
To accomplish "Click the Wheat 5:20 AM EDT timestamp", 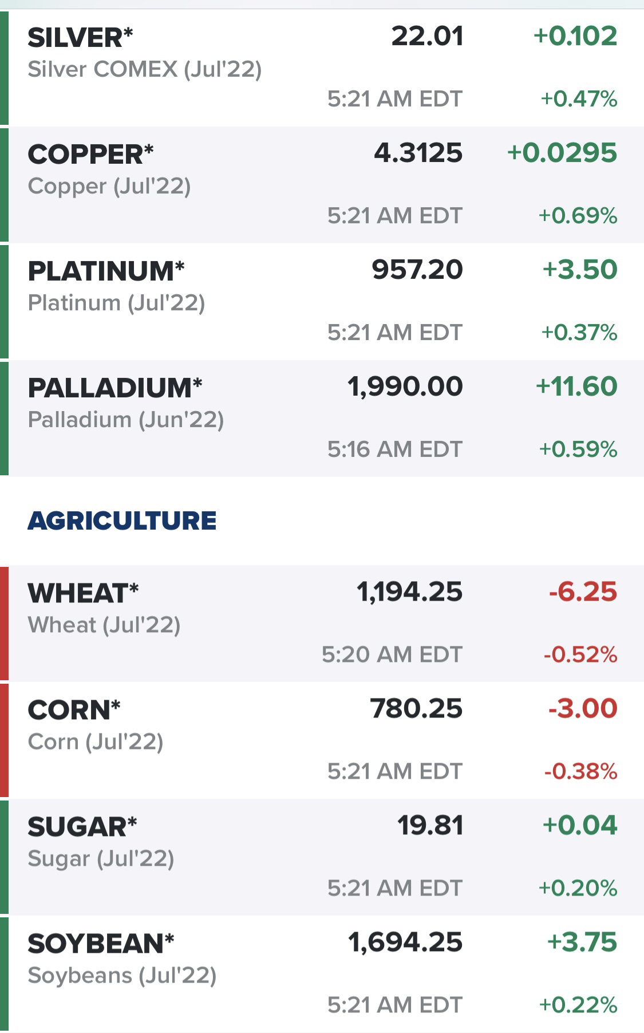I will click(x=392, y=655).
